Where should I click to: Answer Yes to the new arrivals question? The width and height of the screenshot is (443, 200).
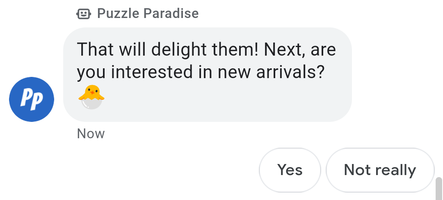(290, 170)
